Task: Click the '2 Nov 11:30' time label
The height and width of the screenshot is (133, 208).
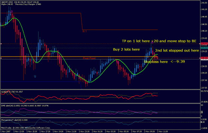Action: click(162, 132)
